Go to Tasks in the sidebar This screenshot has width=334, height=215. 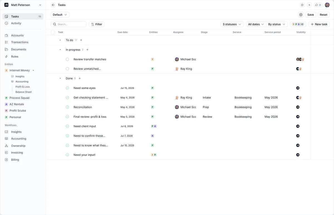click(23, 16)
